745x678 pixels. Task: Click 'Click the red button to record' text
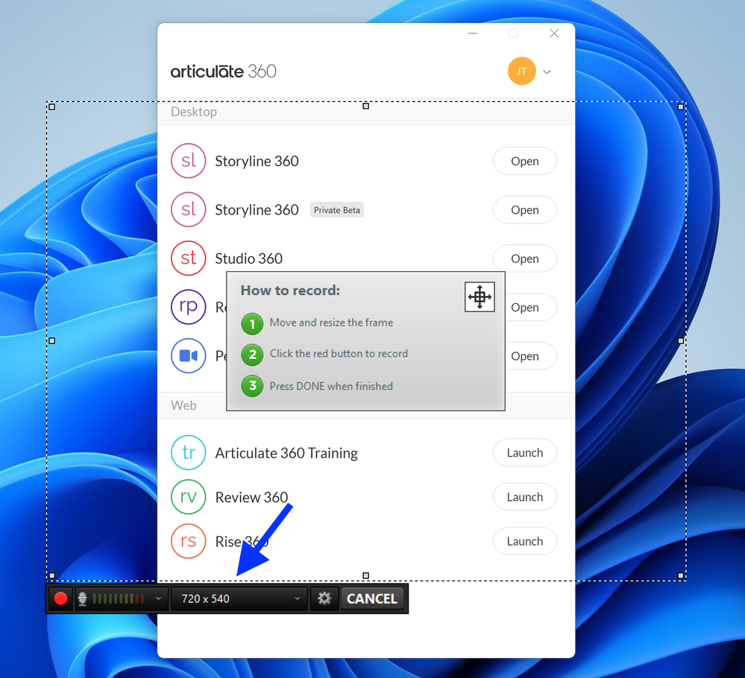(x=339, y=353)
